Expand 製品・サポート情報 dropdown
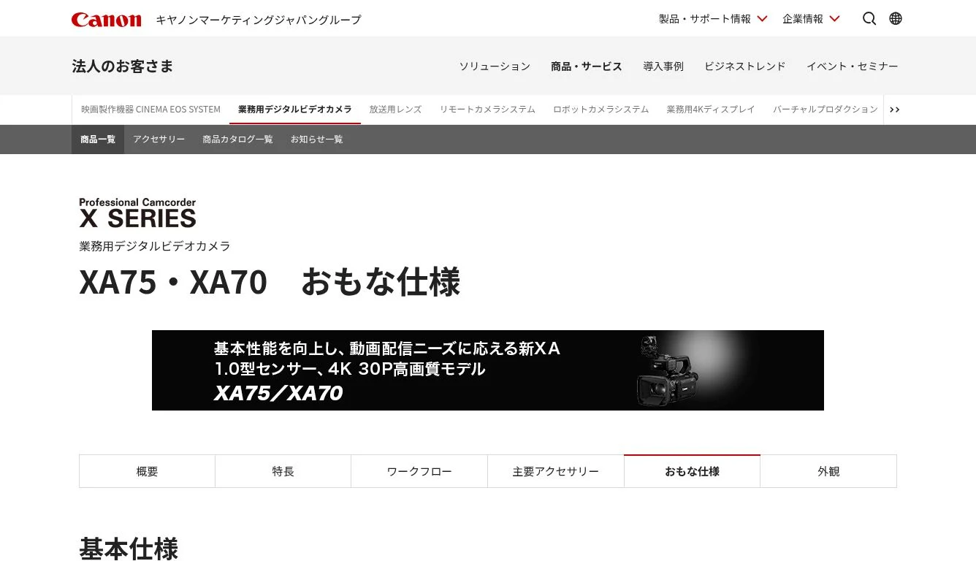 tap(713, 19)
